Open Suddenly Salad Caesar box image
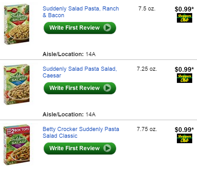 click(x=17, y=84)
